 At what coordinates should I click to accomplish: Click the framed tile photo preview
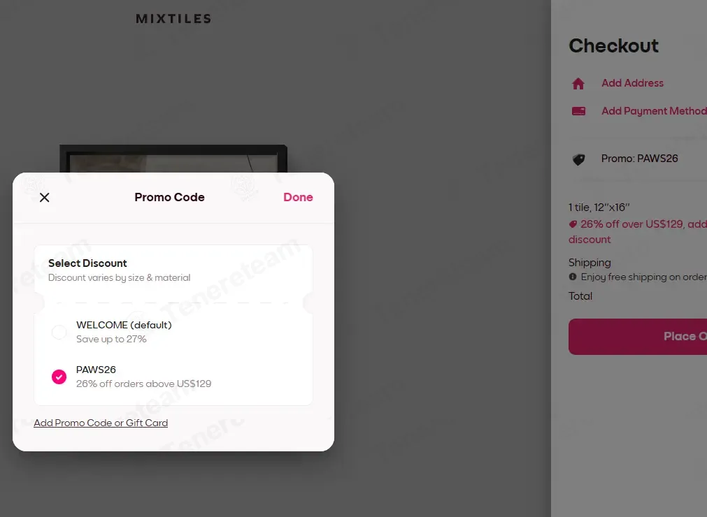pos(173,159)
